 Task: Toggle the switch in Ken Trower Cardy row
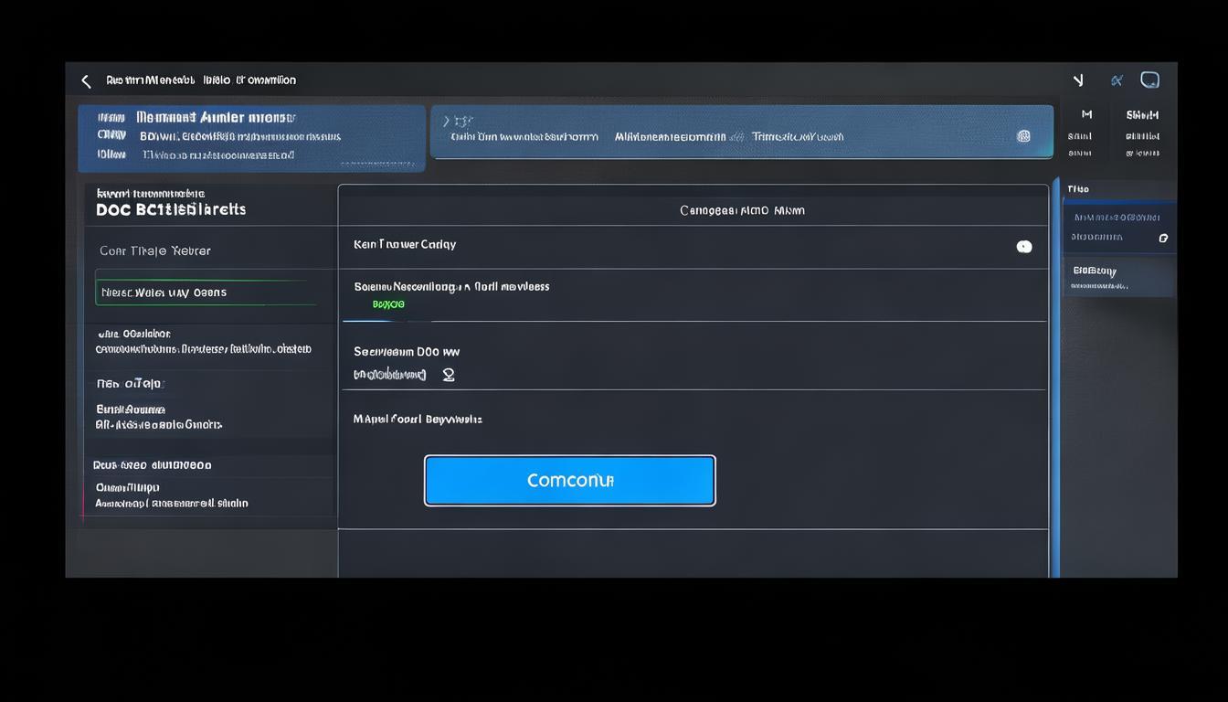(1024, 247)
